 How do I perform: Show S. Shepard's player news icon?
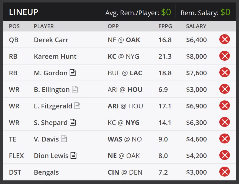click(73, 122)
